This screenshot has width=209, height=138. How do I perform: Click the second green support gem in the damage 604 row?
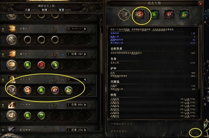coord(41,115)
